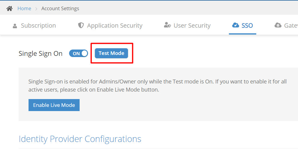Click the SSO cloud icon
298x154 pixels.
coord(236,25)
